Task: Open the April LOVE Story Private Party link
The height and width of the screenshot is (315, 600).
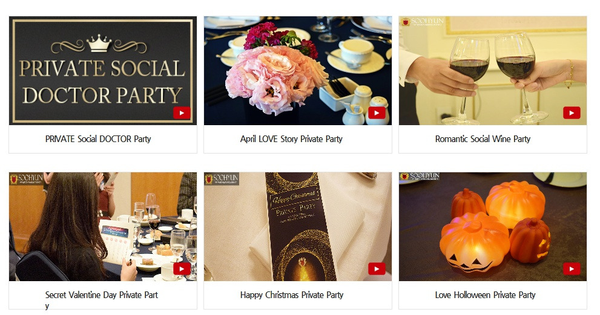Action: [x=291, y=139]
